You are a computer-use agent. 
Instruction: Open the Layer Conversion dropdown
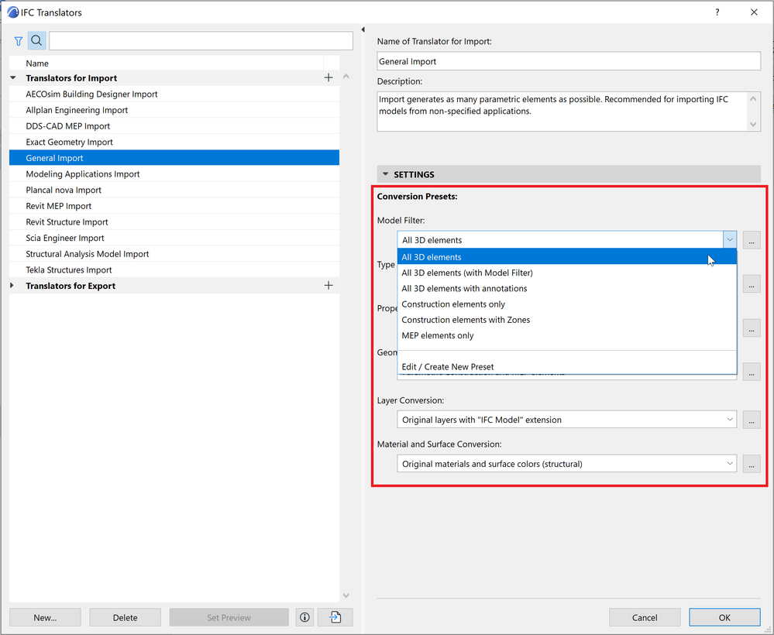coord(566,420)
